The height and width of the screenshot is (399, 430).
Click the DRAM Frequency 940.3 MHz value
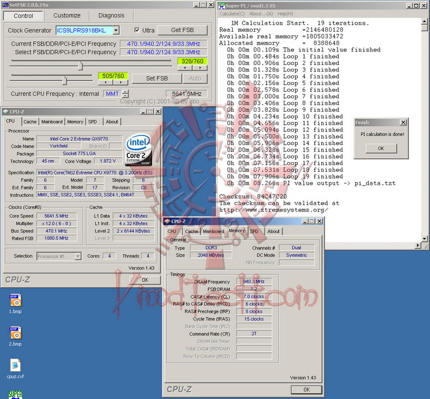coord(254,281)
